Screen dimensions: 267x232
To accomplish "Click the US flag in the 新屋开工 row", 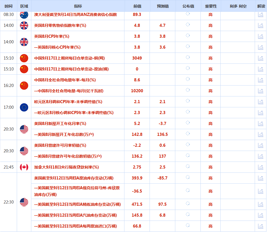I will point(24,129).
